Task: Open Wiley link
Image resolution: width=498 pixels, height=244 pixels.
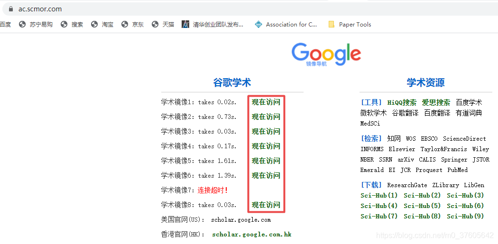Action: [481, 149]
